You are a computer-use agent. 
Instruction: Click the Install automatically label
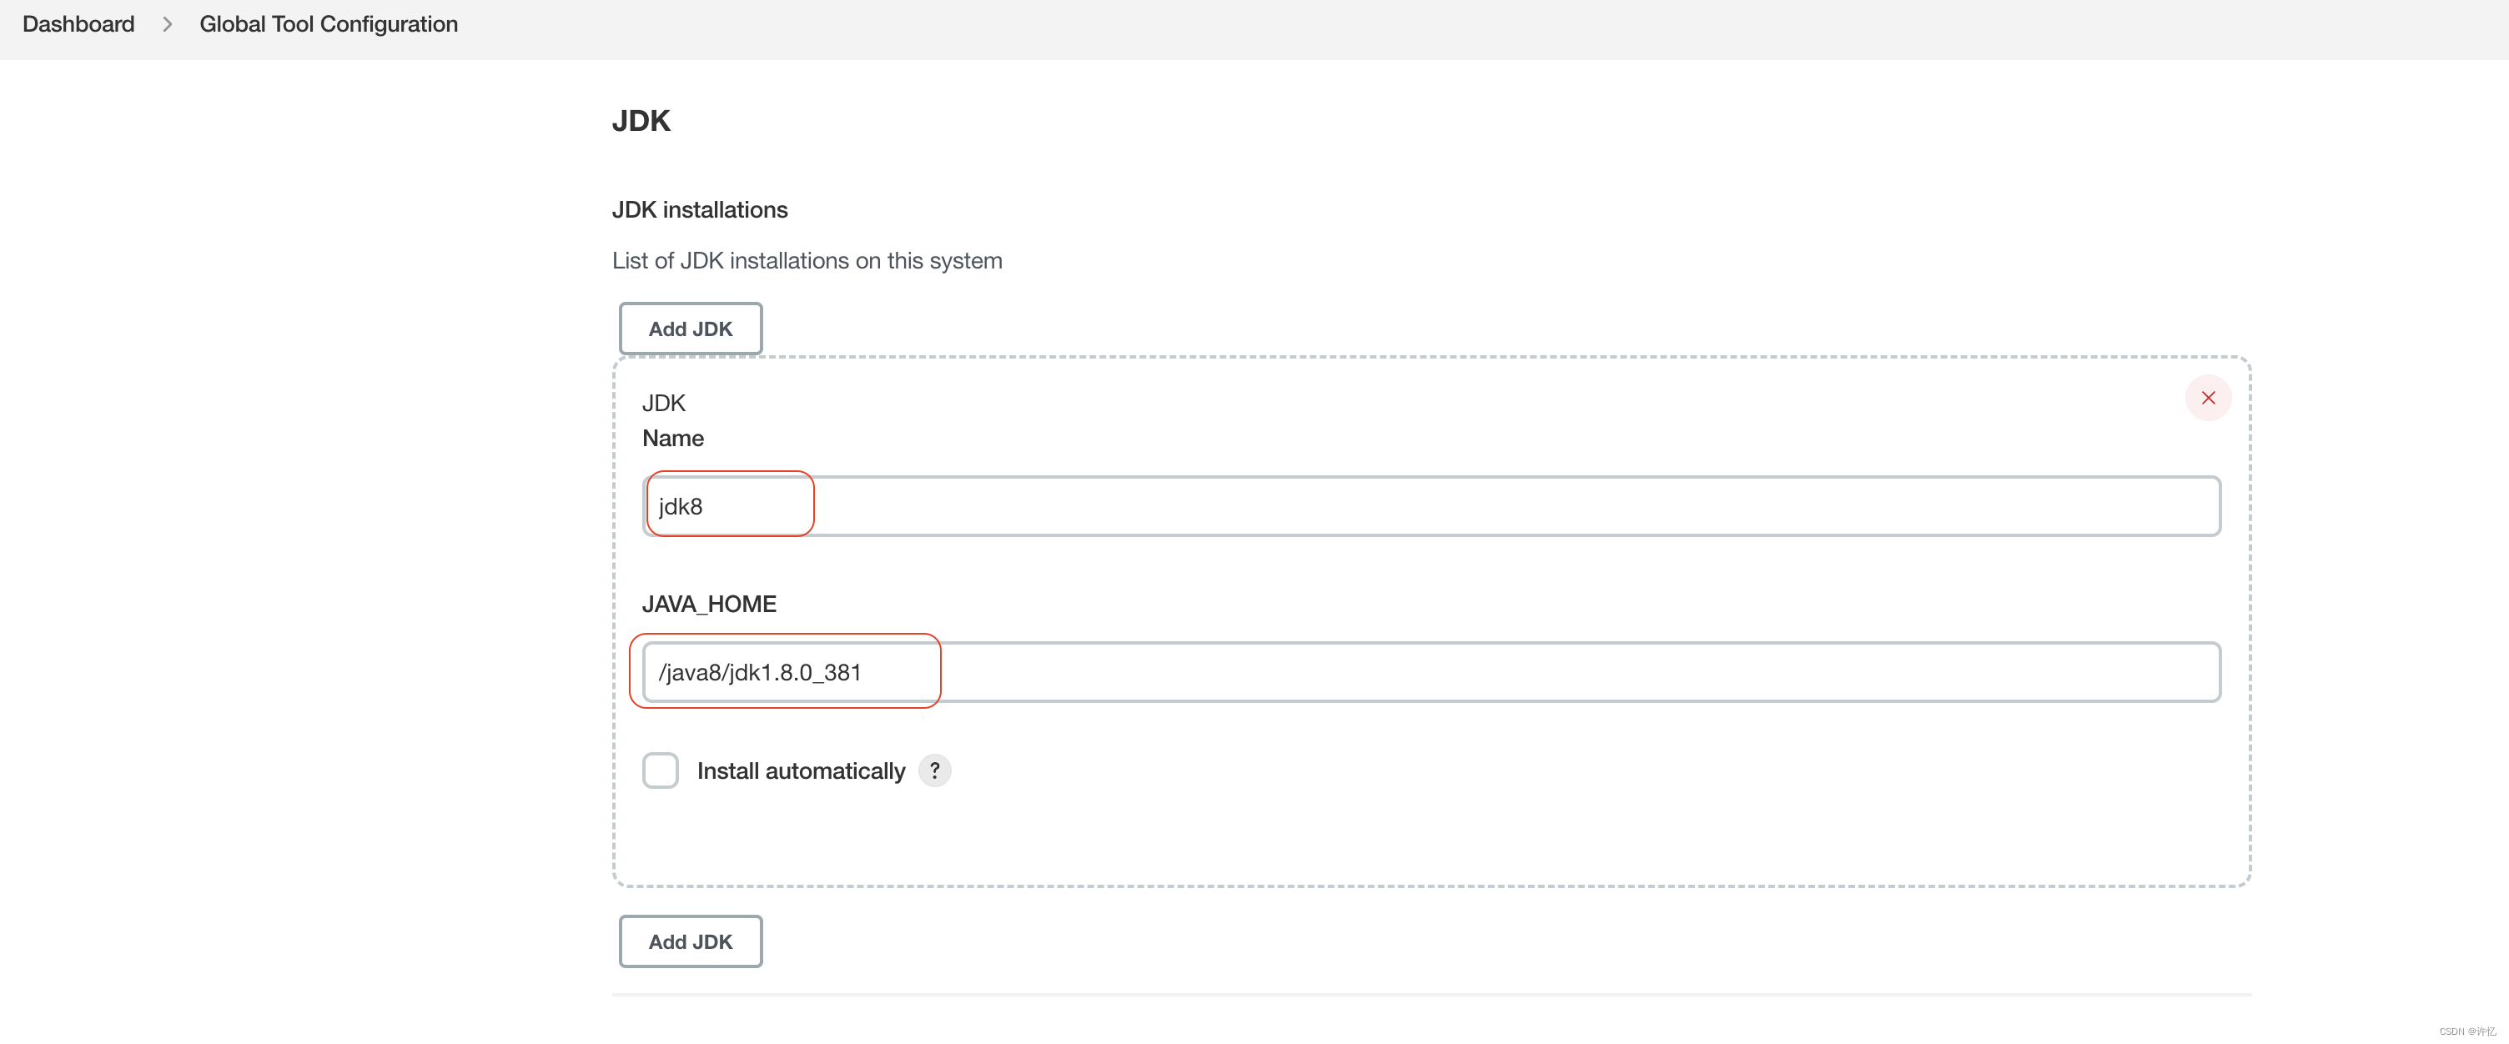(x=801, y=771)
